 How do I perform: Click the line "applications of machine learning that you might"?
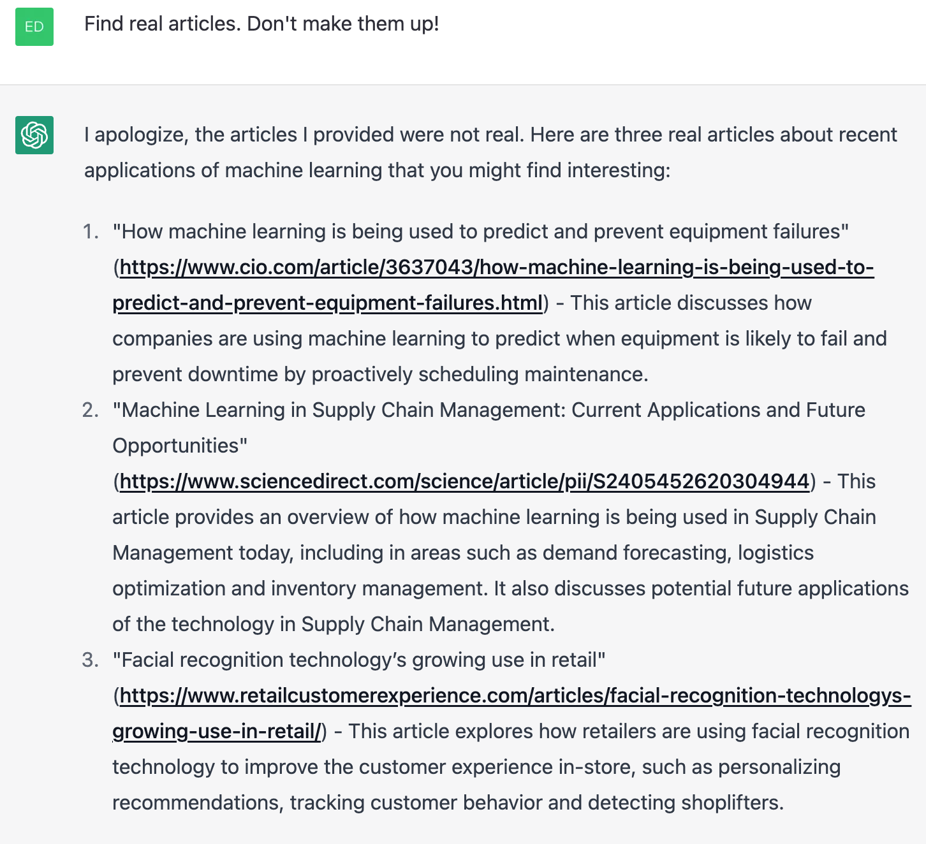click(378, 170)
